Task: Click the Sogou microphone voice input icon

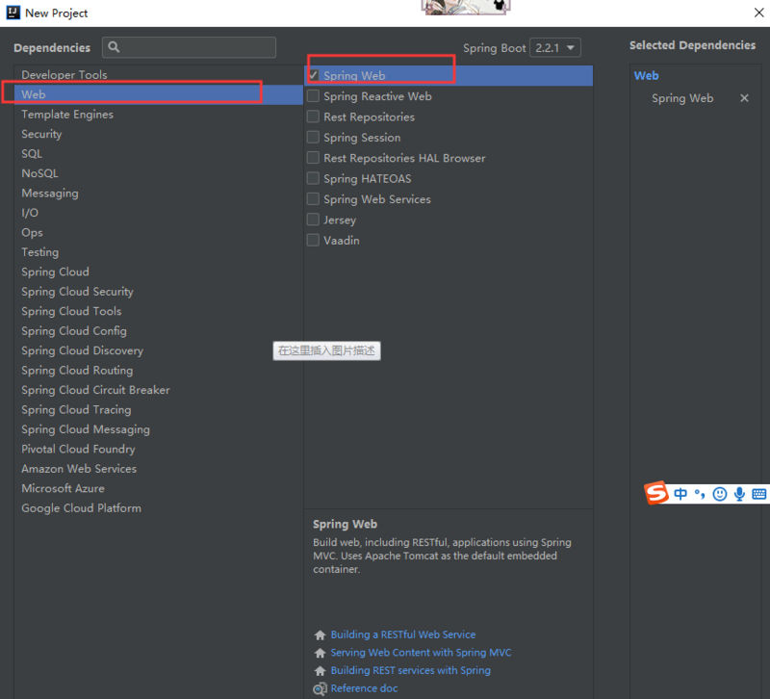Action: [739, 494]
